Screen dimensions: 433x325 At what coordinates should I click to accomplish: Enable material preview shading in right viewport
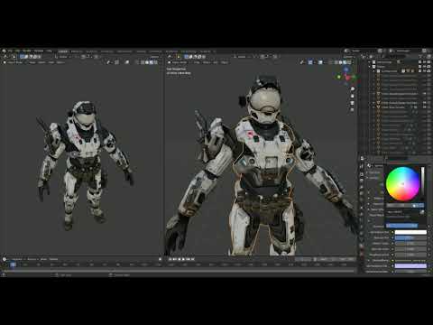(345, 62)
